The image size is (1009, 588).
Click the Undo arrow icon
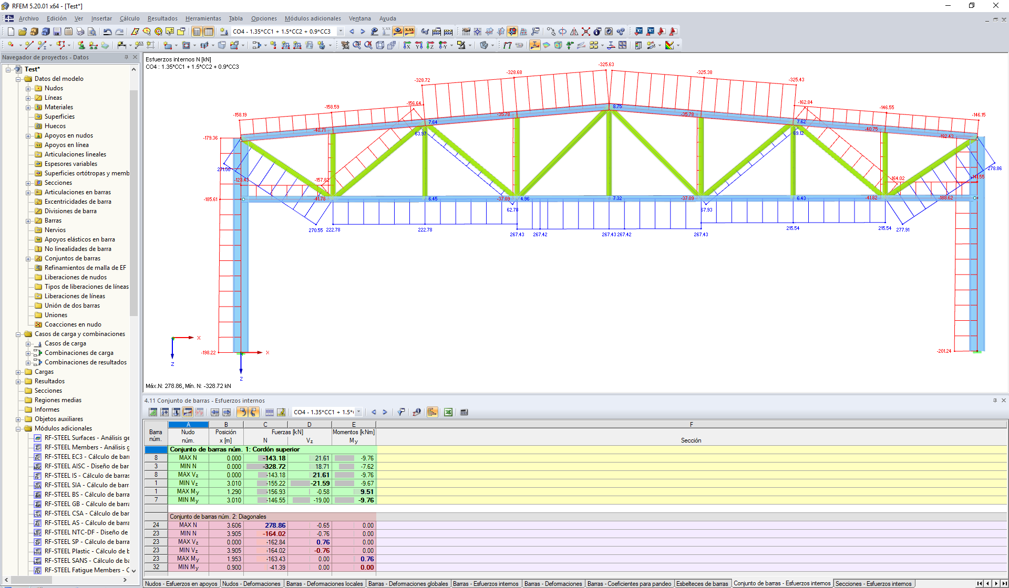[107, 31]
